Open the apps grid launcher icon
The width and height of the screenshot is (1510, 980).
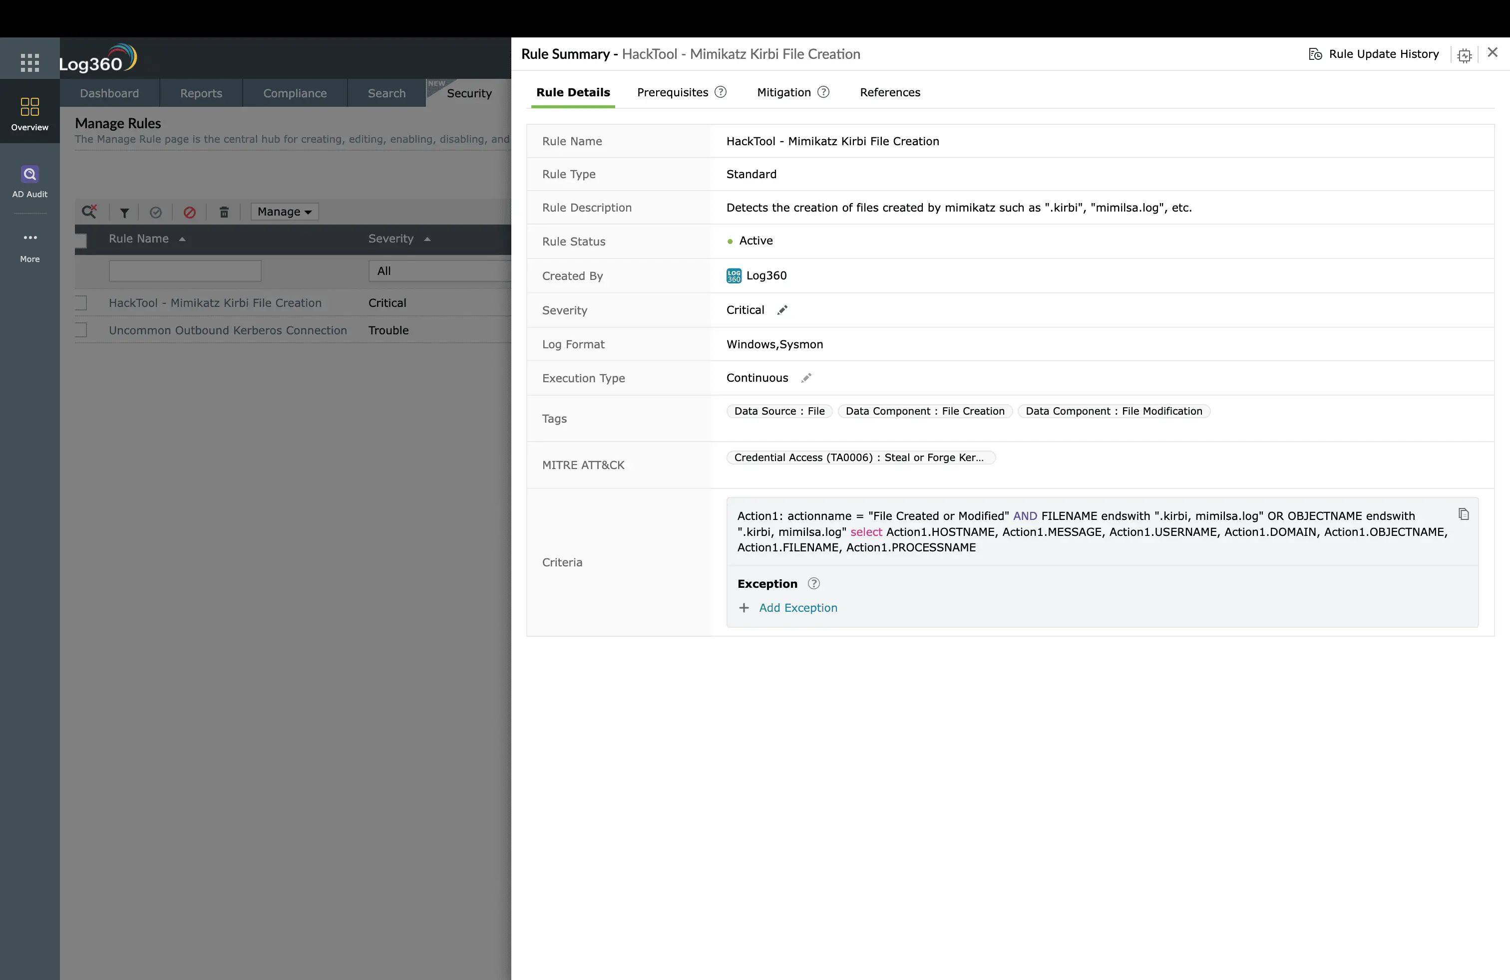click(30, 62)
